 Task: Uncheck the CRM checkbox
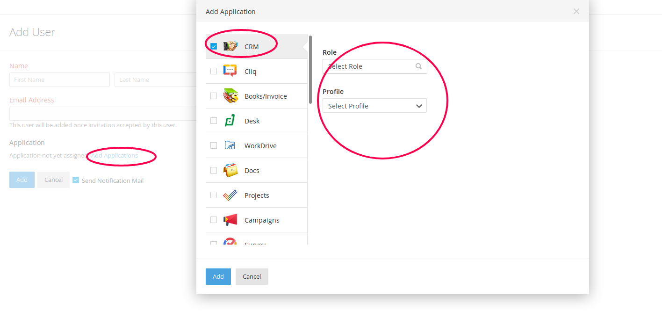click(x=214, y=46)
